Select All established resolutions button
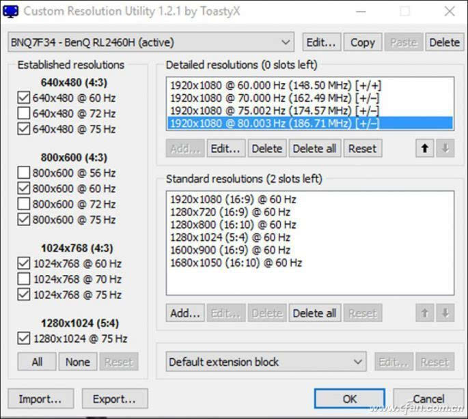Image resolution: width=468 pixels, height=419 pixels. point(37,362)
